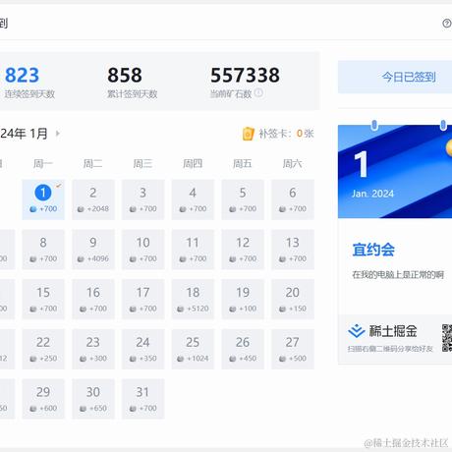Click calendar day 13

[293, 250]
